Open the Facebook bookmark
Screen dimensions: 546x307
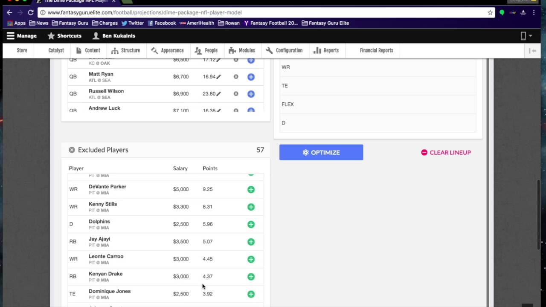162,23
